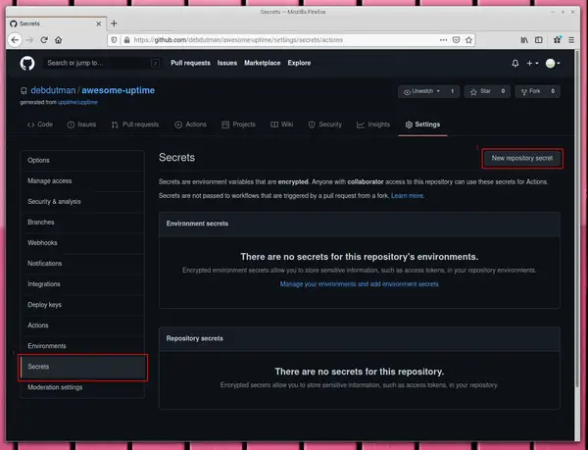Viewport: 588px width, 450px height.
Task: Click the New repository secret button
Action: coord(522,158)
